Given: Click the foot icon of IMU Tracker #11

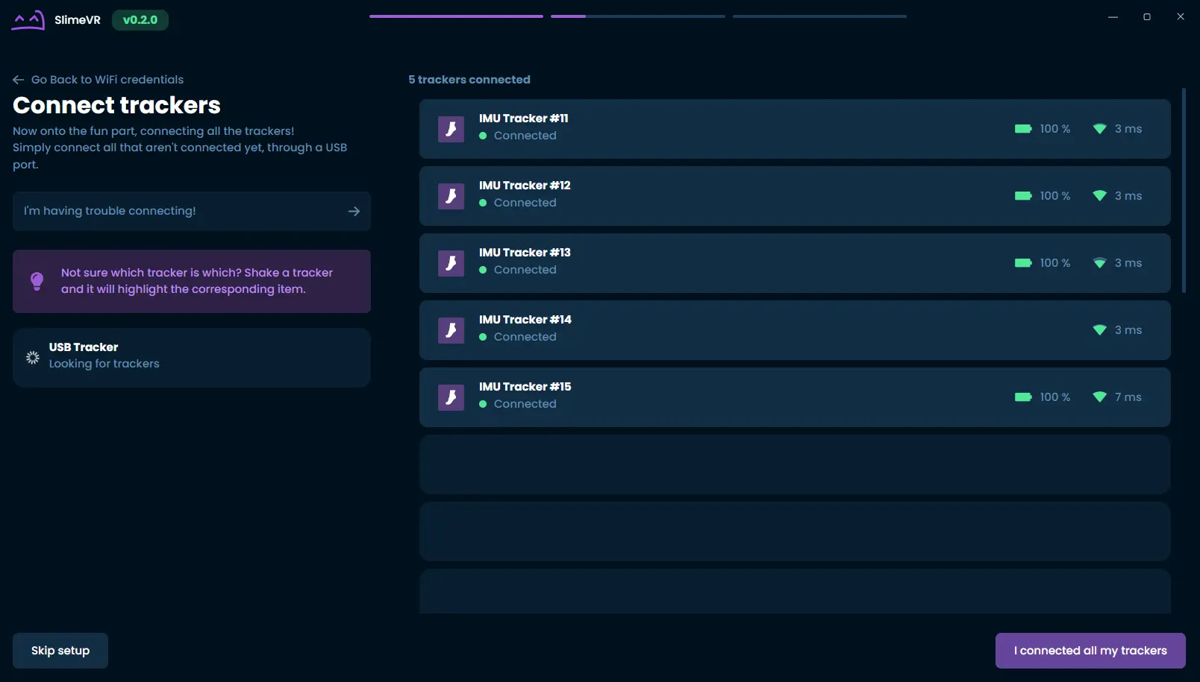Looking at the screenshot, I should (451, 129).
